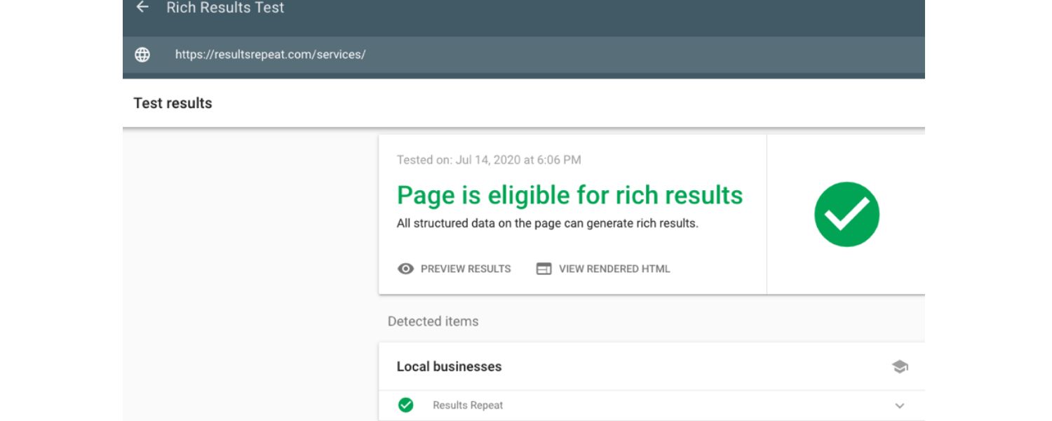Select the tested URL field
The height and width of the screenshot is (421, 1052).
[270, 55]
